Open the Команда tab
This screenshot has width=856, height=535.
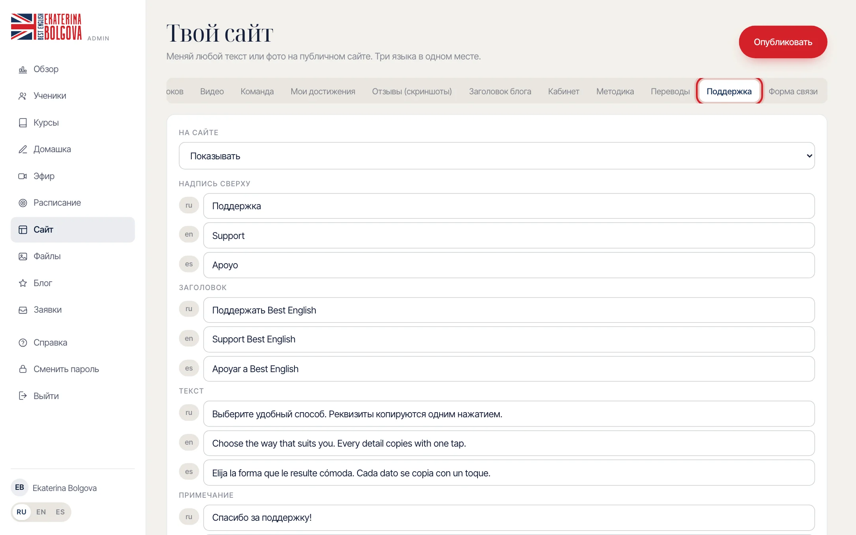pos(257,92)
